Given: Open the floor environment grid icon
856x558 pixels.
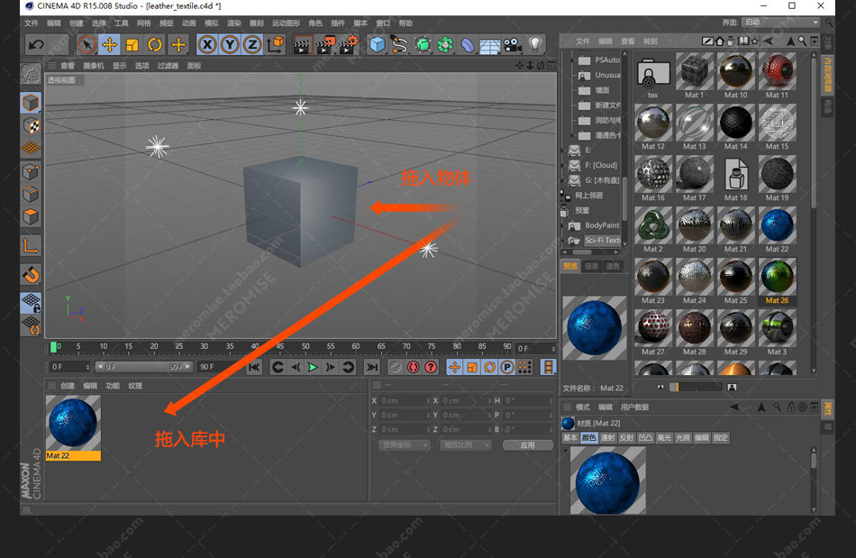Looking at the screenshot, I should (x=490, y=46).
